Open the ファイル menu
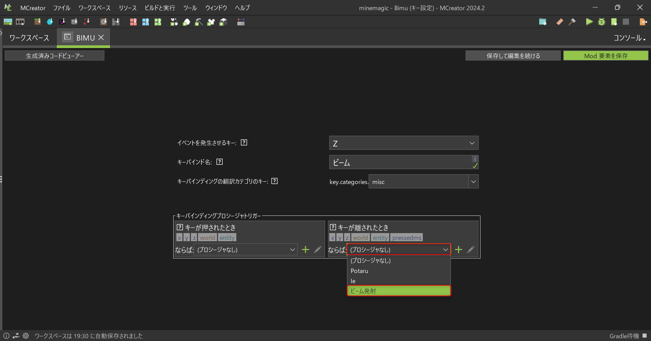The image size is (651, 341). tap(62, 8)
